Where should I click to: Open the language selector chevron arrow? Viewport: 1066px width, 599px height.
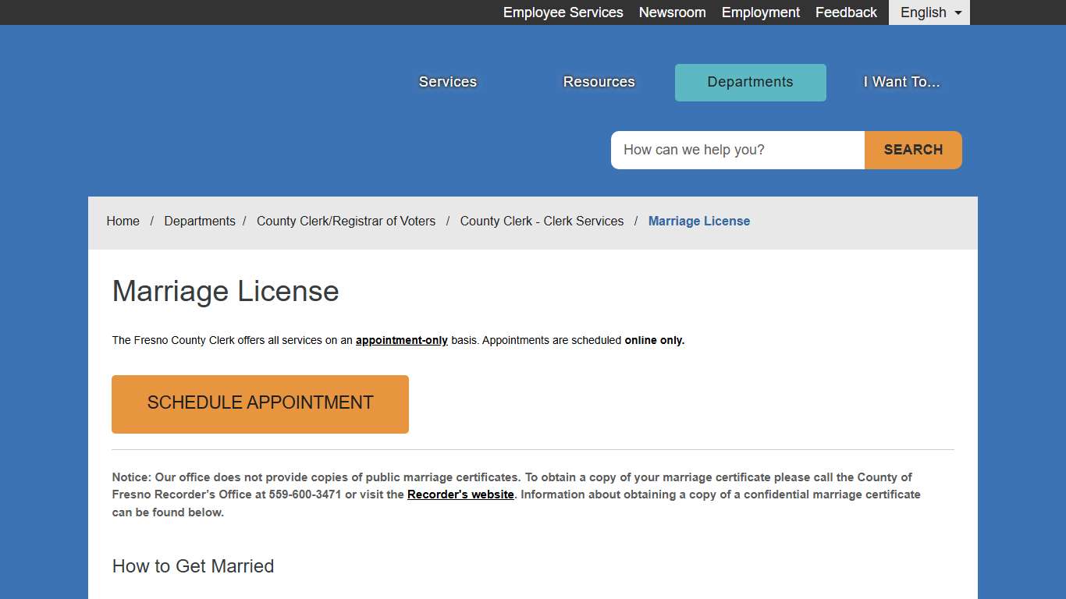(x=957, y=12)
